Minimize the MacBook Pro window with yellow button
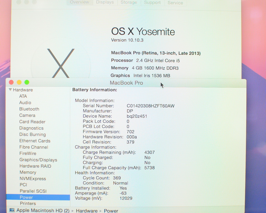The height and width of the screenshot is (213, 266). coord(19,82)
